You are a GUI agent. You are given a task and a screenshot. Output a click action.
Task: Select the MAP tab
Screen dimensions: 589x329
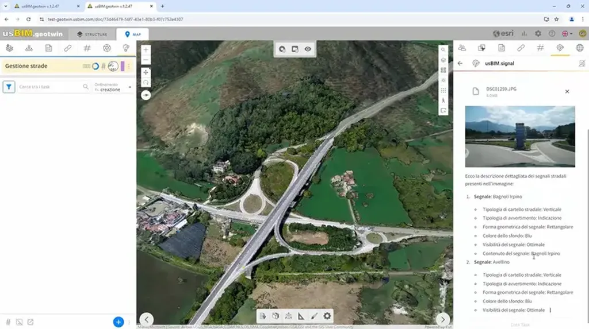132,34
